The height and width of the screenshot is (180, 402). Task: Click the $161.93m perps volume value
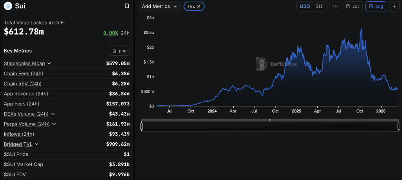click(118, 124)
